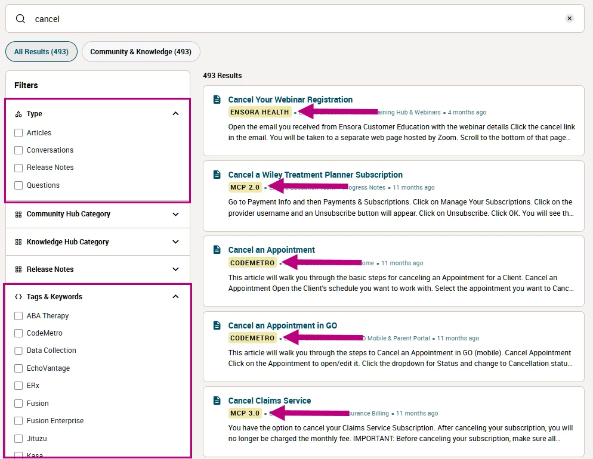
Task: Check the Jituzu tag
Action: [x=18, y=439]
